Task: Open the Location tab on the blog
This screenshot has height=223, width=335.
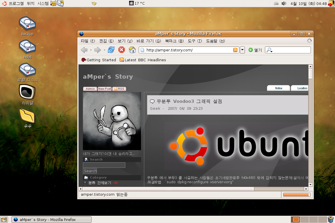Action: (300, 88)
